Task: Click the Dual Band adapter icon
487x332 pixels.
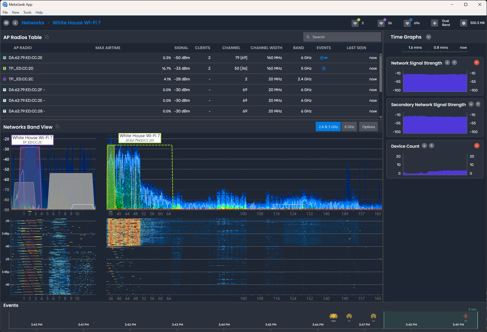Action: 434,23
